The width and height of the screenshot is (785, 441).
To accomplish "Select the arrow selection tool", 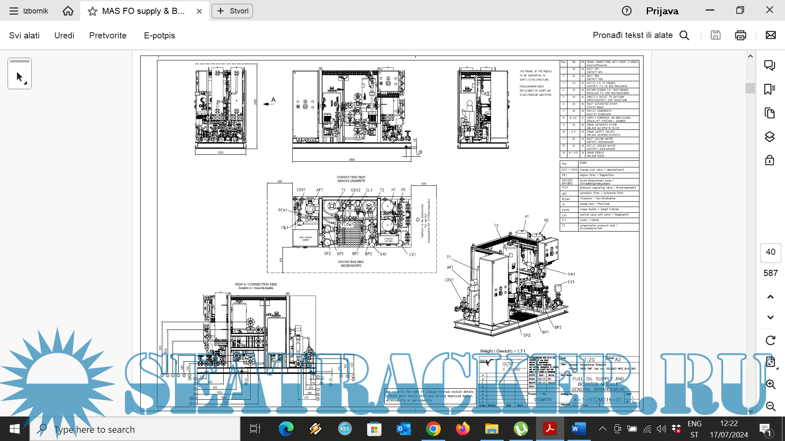I will point(19,76).
